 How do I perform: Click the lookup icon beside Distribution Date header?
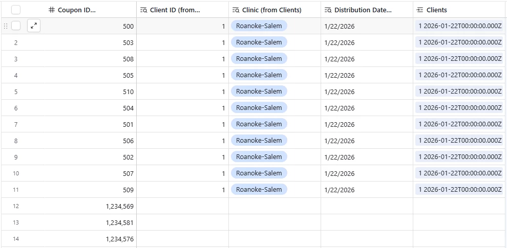tap(328, 10)
